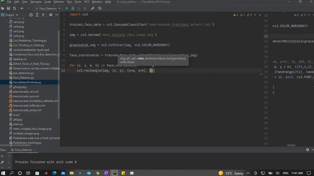
Task: Select Pedisterian_tracking.py file
Action: (x=27, y=143)
